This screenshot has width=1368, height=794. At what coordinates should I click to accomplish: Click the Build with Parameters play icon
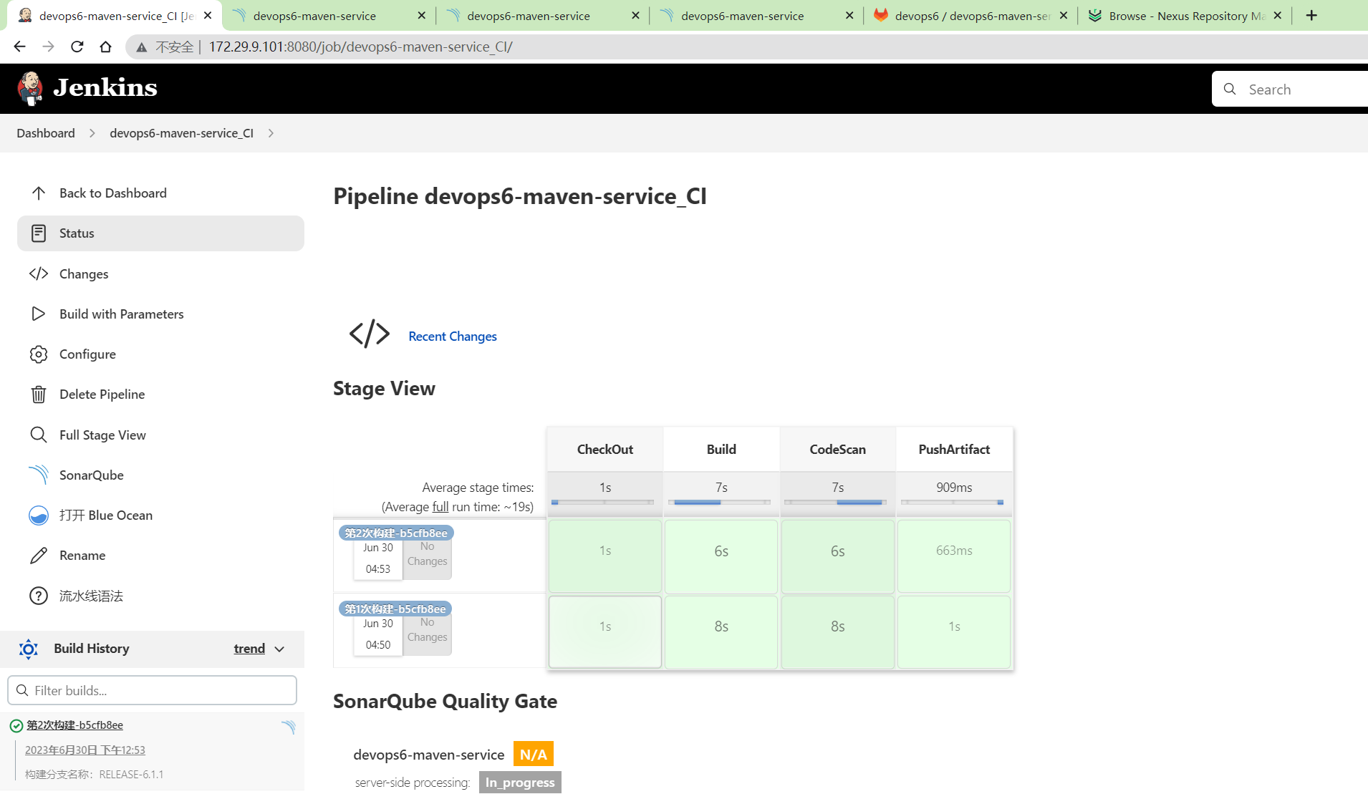[39, 314]
